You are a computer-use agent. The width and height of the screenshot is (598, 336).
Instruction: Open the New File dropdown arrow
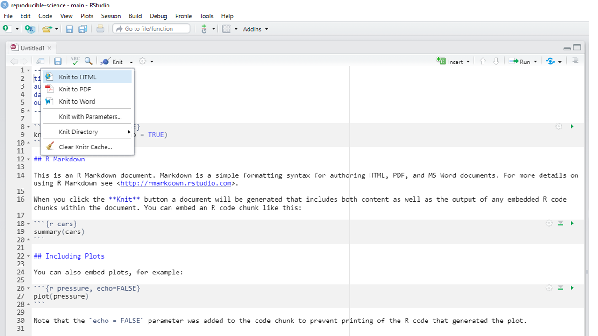(x=17, y=29)
